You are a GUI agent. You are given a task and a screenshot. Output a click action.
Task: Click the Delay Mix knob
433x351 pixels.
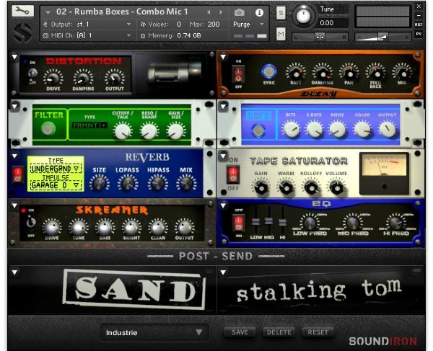pos(402,73)
